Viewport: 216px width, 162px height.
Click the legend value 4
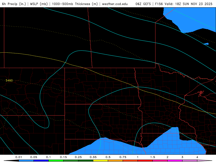click(x=197, y=157)
